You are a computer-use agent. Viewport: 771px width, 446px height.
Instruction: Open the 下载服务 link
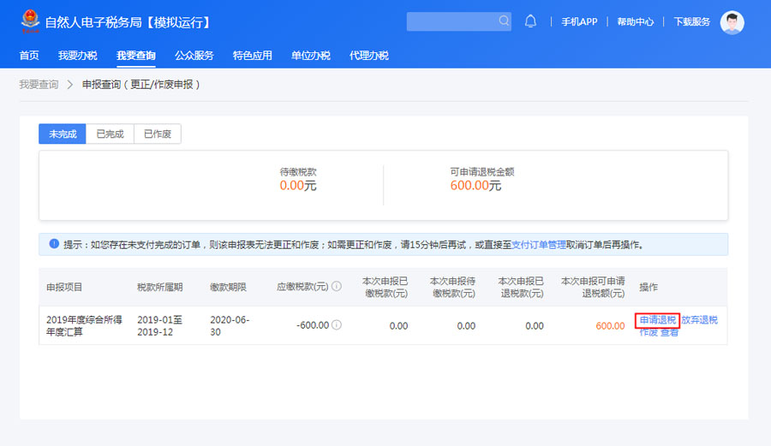(x=691, y=22)
